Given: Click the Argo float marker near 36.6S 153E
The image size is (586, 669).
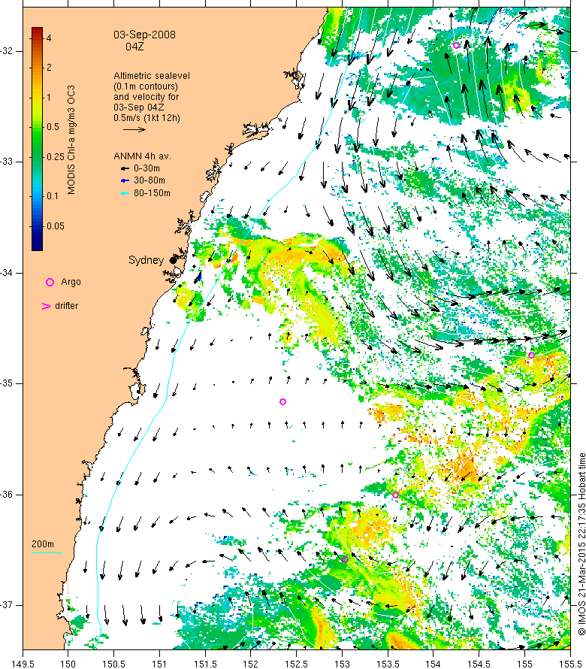Looking at the screenshot, I should click(x=345, y=559).
